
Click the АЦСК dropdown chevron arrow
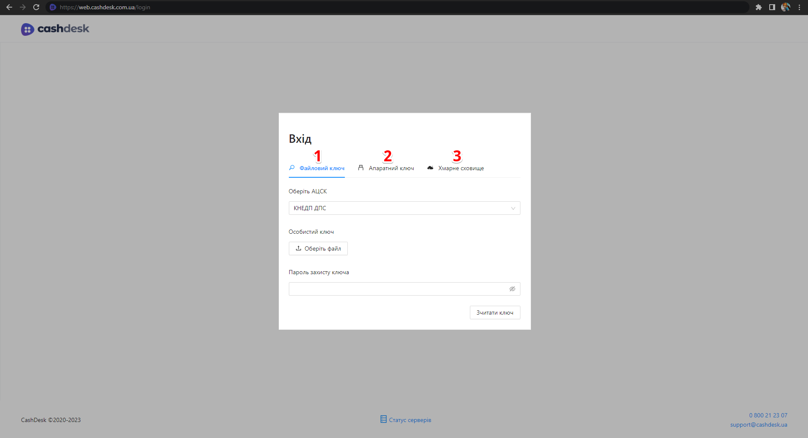tap(513, 208)
